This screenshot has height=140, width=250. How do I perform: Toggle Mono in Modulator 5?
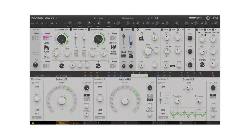point(100,117)
